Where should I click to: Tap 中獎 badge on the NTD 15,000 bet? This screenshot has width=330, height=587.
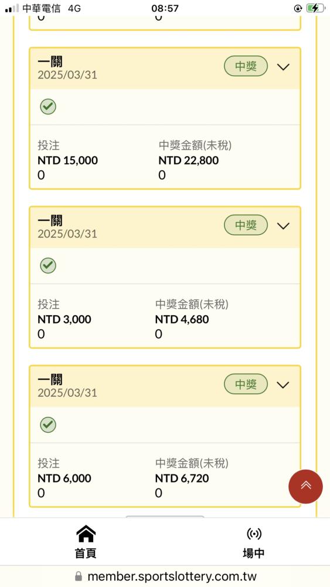point(246,66)
